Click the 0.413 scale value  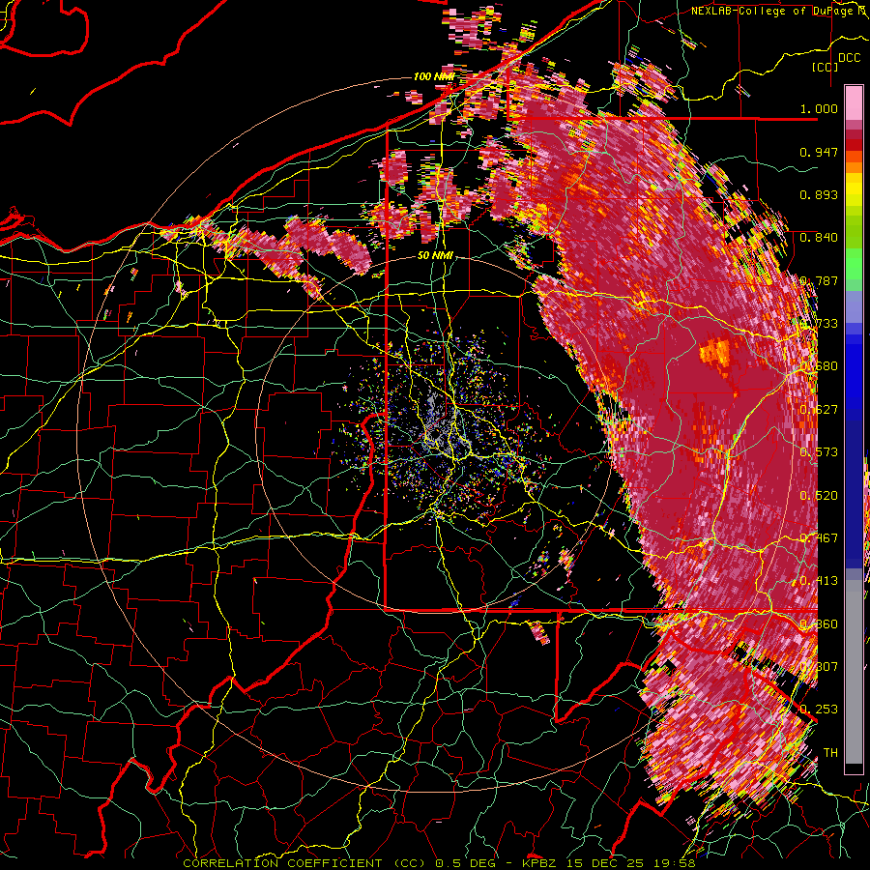[819, 580]
